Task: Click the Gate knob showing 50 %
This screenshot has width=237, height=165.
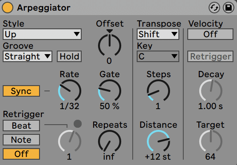Action: click(110, 90)
